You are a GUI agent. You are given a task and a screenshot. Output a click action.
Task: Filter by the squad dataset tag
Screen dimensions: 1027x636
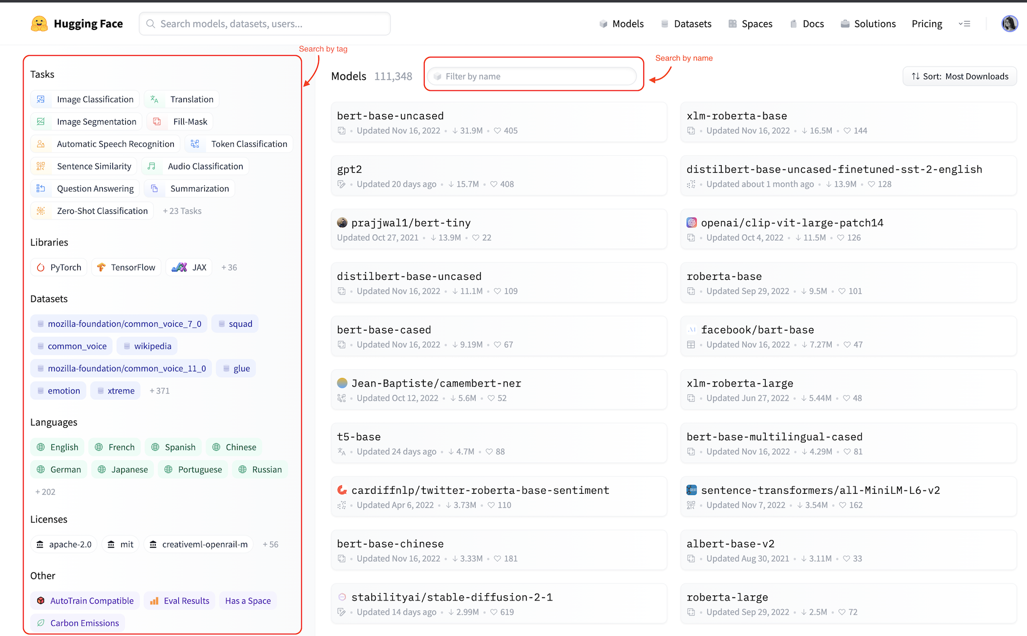[235, 323]
